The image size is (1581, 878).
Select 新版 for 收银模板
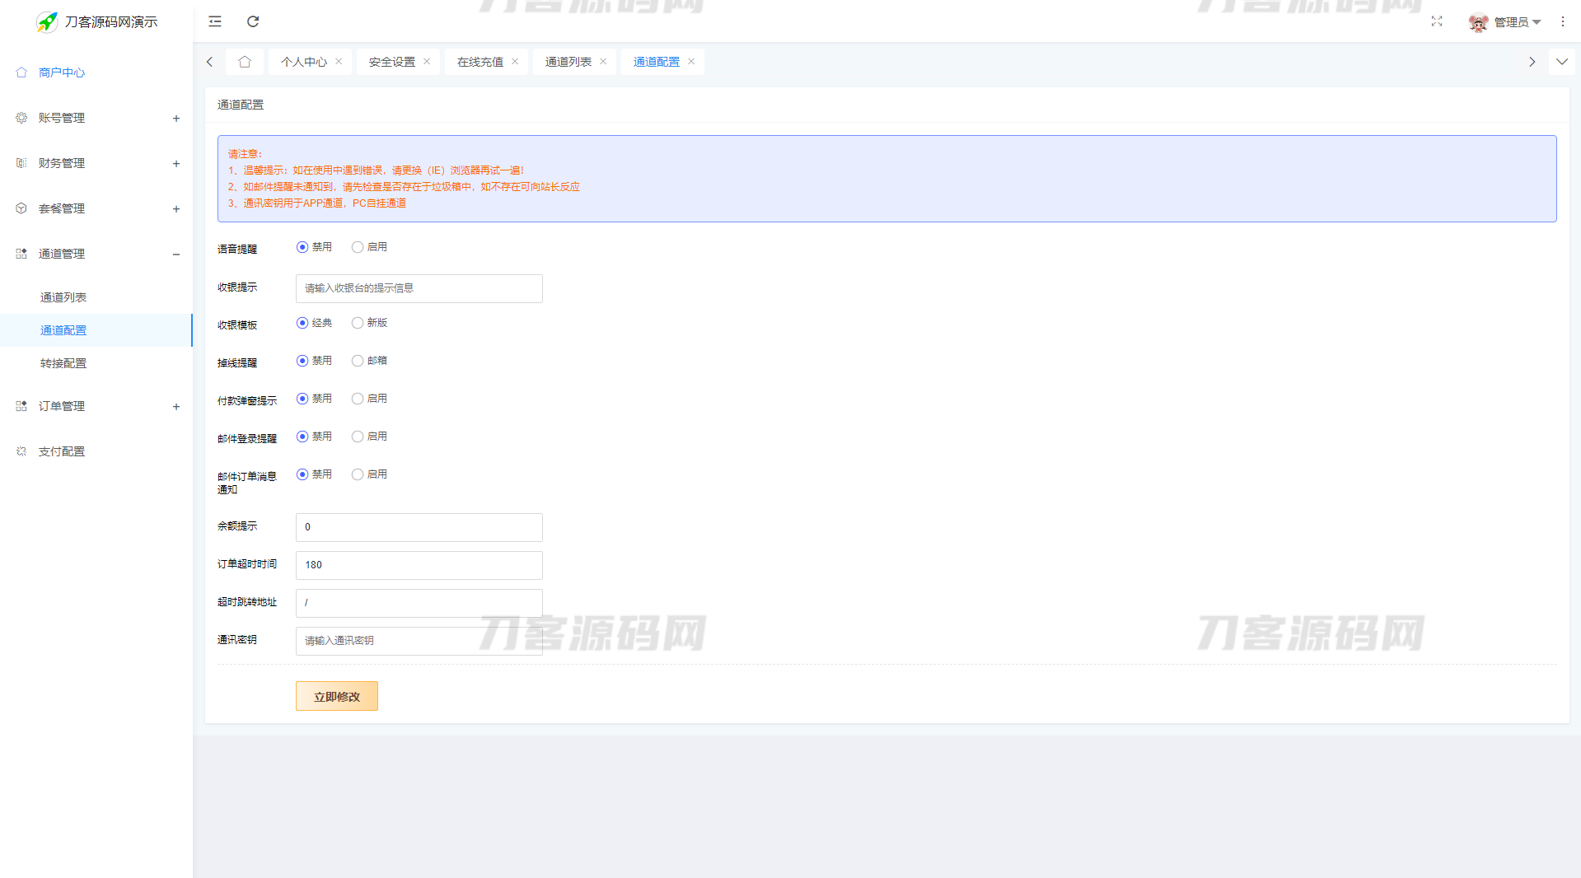coord(358,323)
